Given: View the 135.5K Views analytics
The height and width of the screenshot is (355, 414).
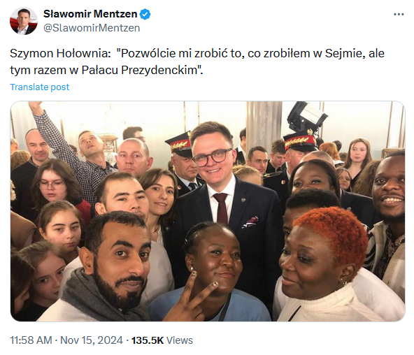Looking at the screenshot, I should coord(162,340).
